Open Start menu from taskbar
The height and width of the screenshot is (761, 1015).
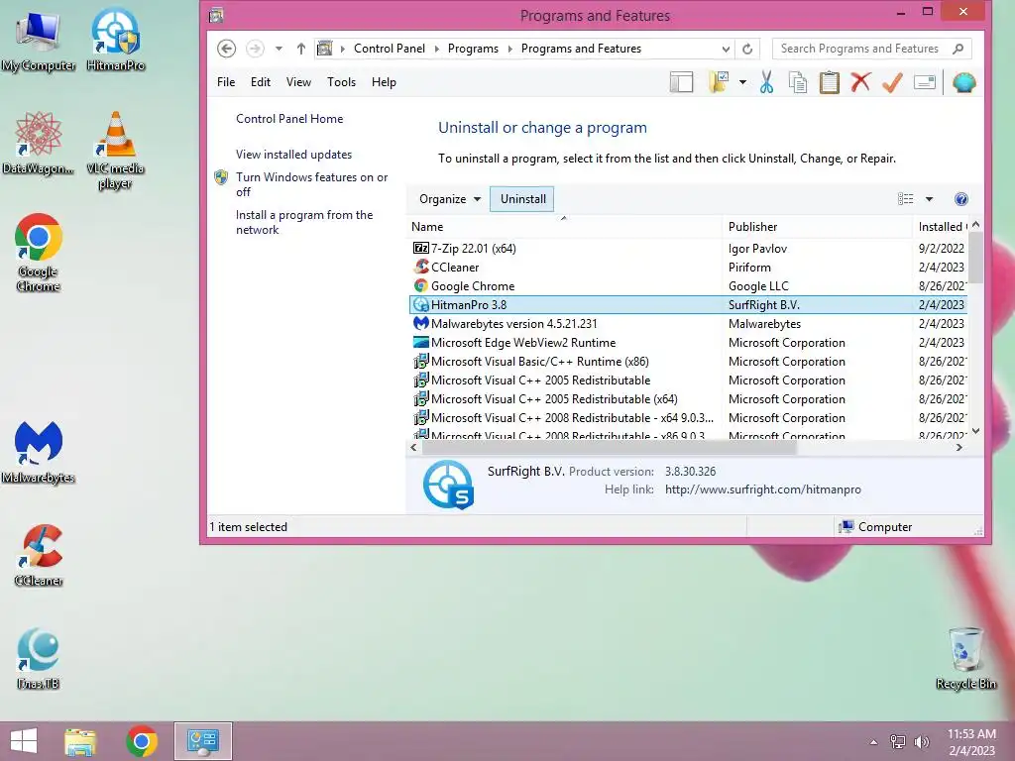click(24, 741)
